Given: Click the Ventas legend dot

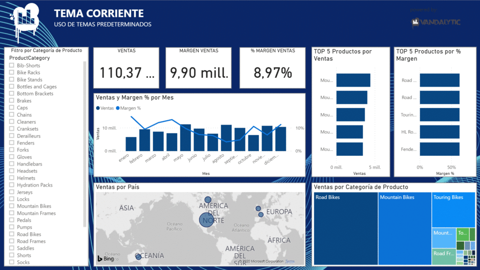Looking at the screenshot, I should click(98, 108).
